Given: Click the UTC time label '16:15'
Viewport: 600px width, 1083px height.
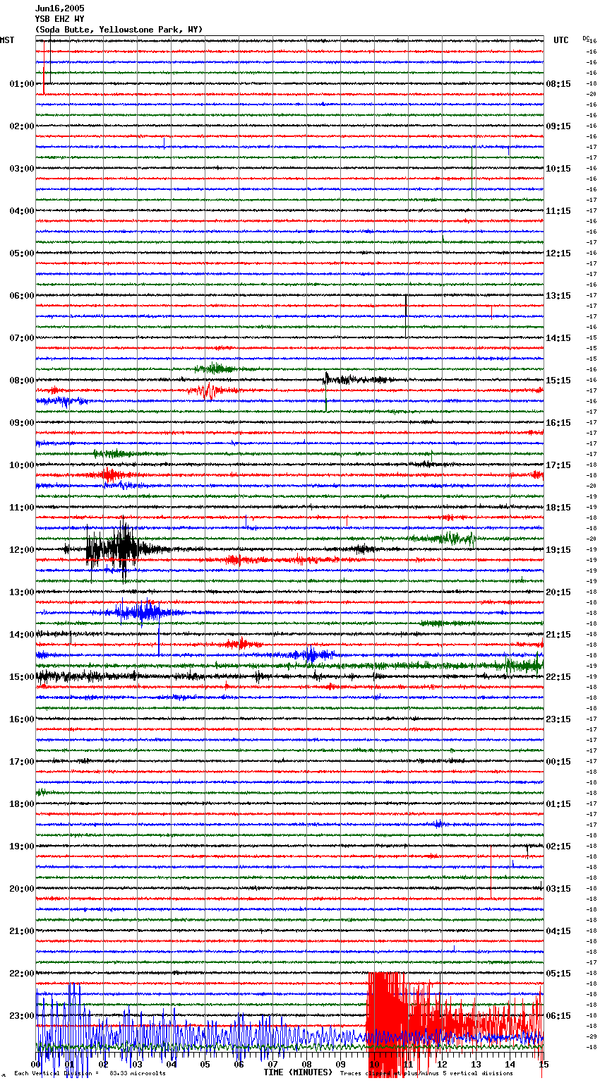Looking at the screenshot, I should coord(558,423).
